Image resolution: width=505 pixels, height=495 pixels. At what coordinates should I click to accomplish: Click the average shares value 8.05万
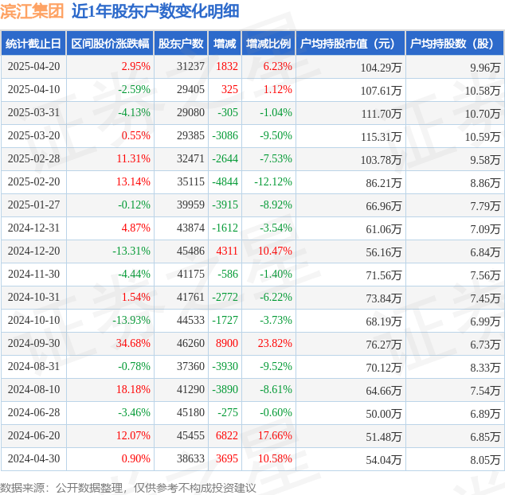coord(485,460)
